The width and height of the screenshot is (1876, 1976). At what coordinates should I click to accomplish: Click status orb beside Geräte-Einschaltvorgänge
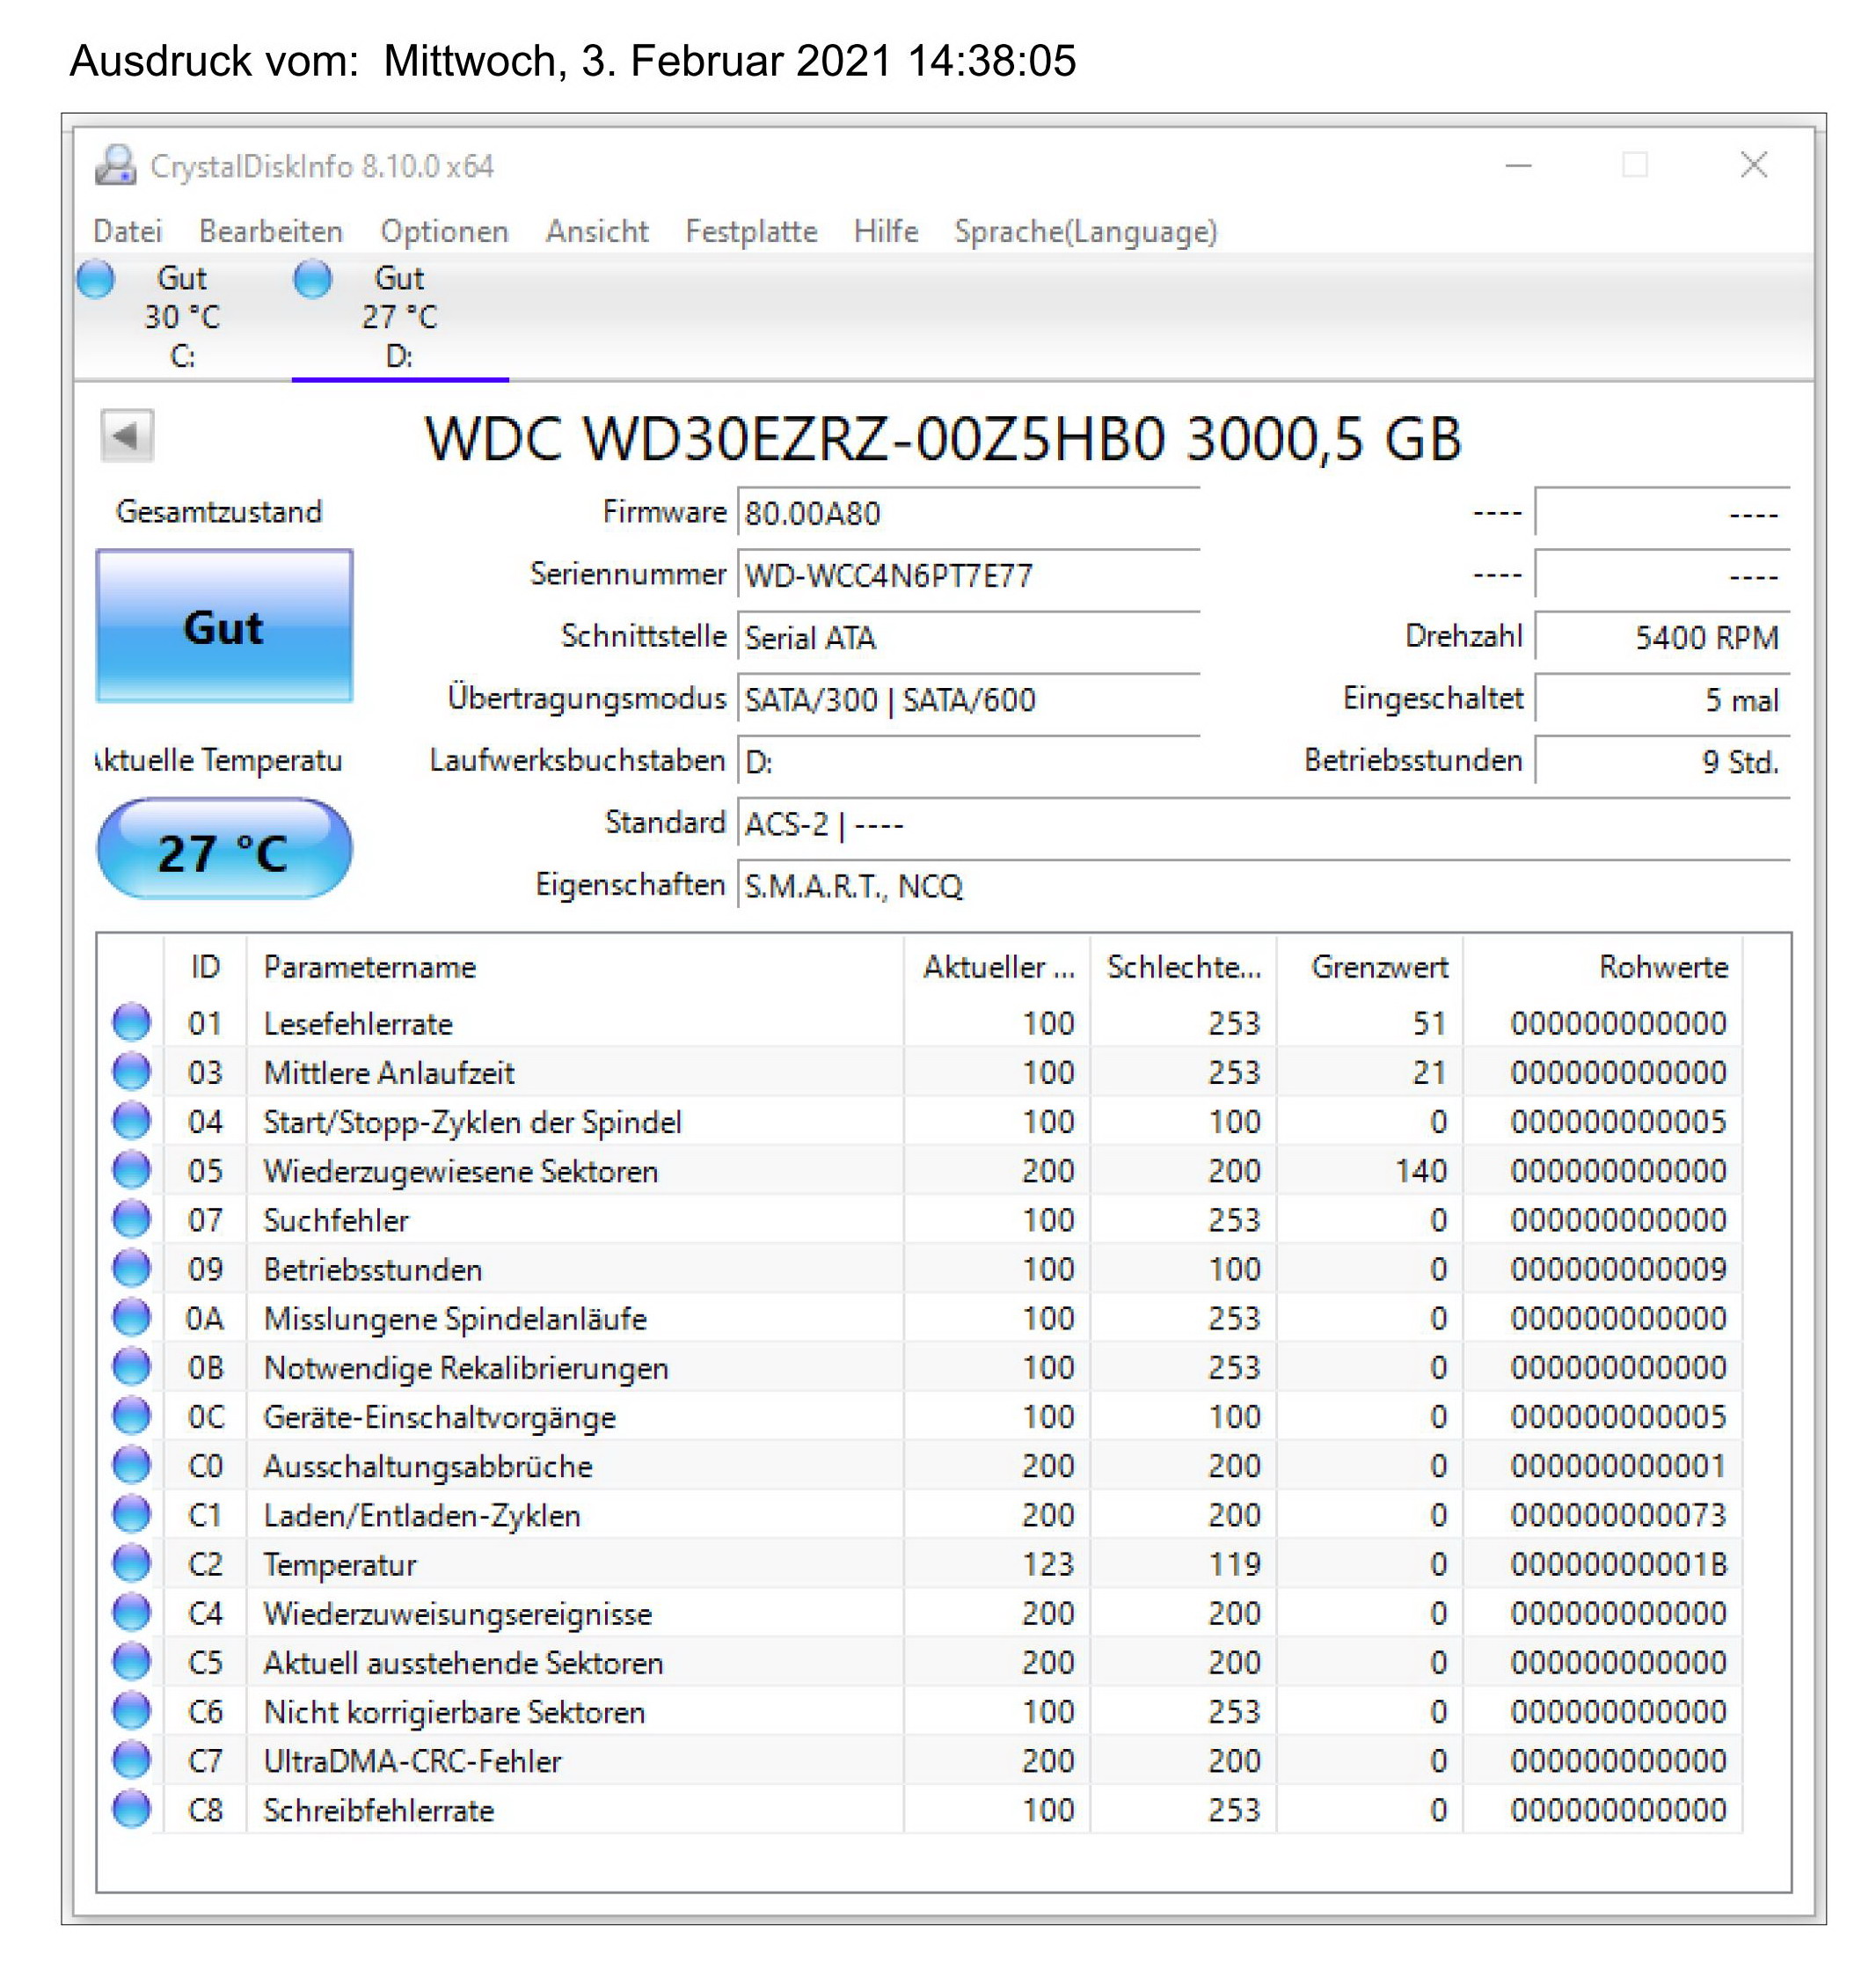131,1416
